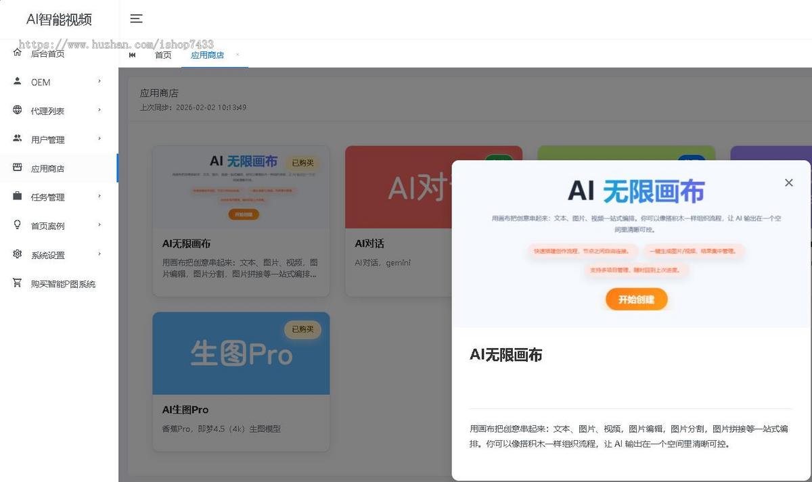Screen dimensions: 812x482
Task: Click the gear icon beside 系统设置
Action: [18, 254]
